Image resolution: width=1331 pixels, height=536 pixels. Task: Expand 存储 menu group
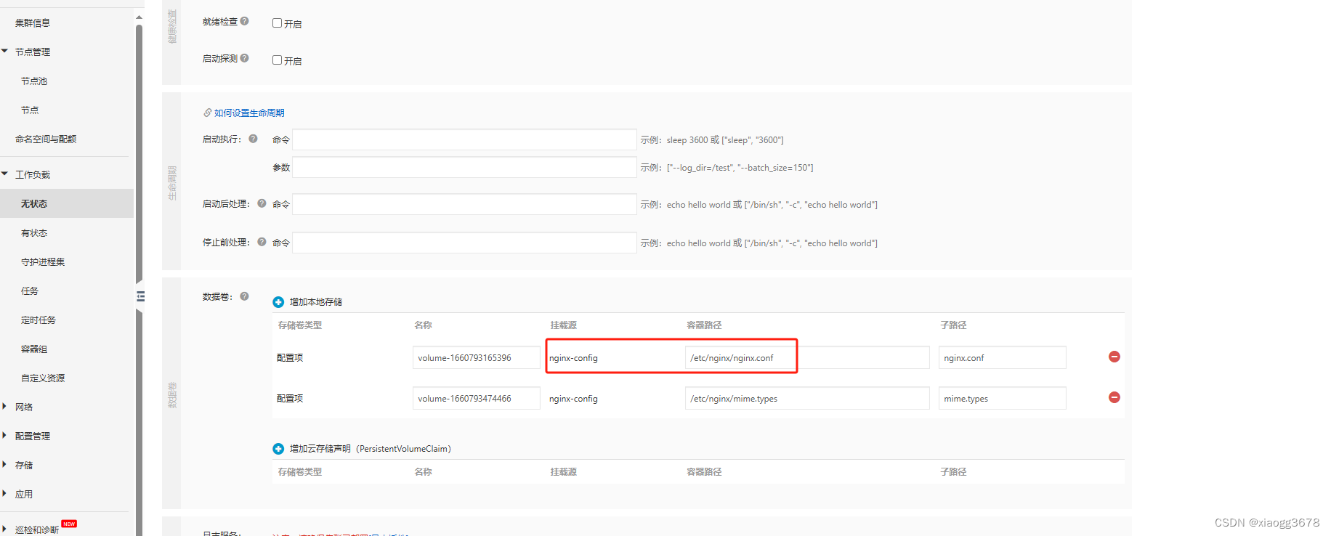tap(5, 464)
